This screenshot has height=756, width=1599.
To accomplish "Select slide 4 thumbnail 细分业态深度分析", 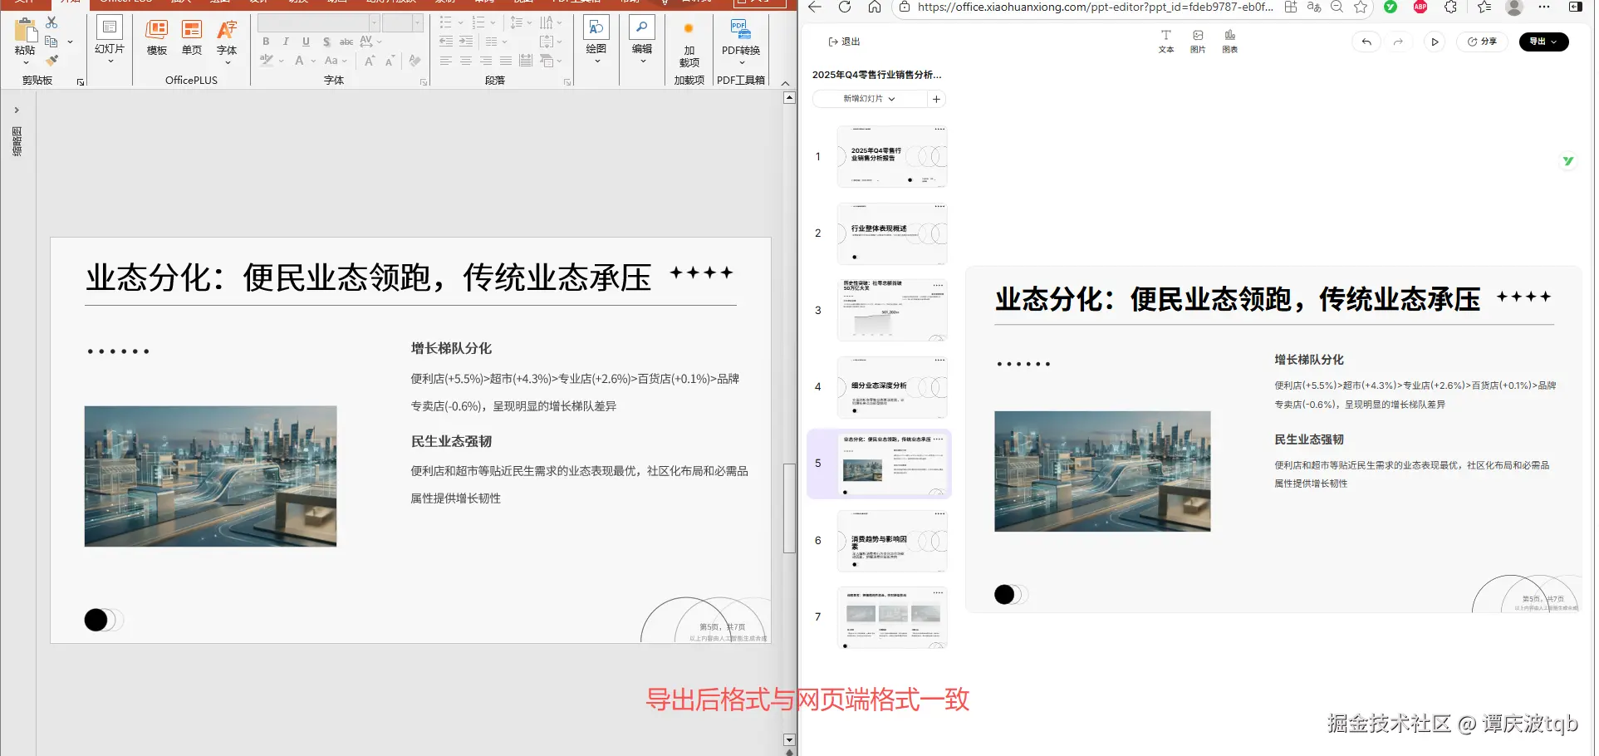I will coord(892,387).
